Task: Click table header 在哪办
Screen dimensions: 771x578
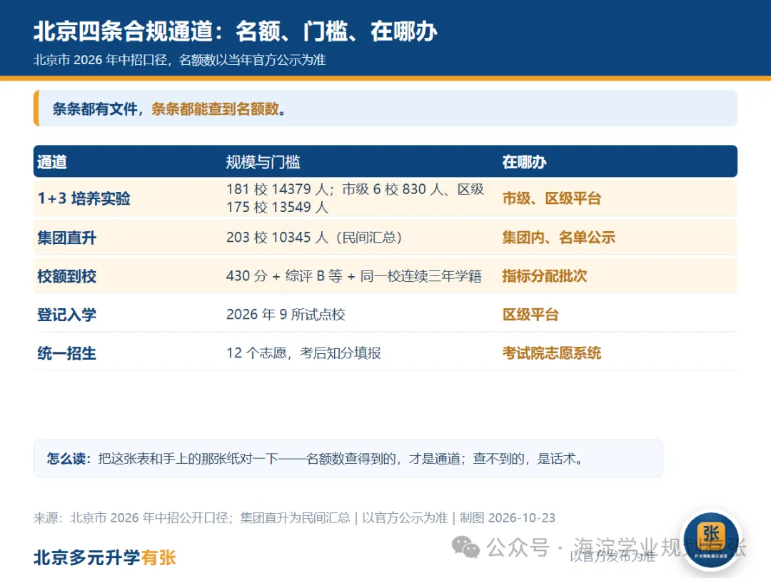Action: 524,162
